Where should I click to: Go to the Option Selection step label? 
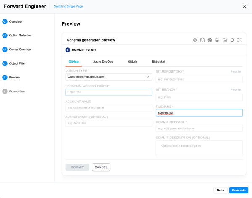pos(20,36)
